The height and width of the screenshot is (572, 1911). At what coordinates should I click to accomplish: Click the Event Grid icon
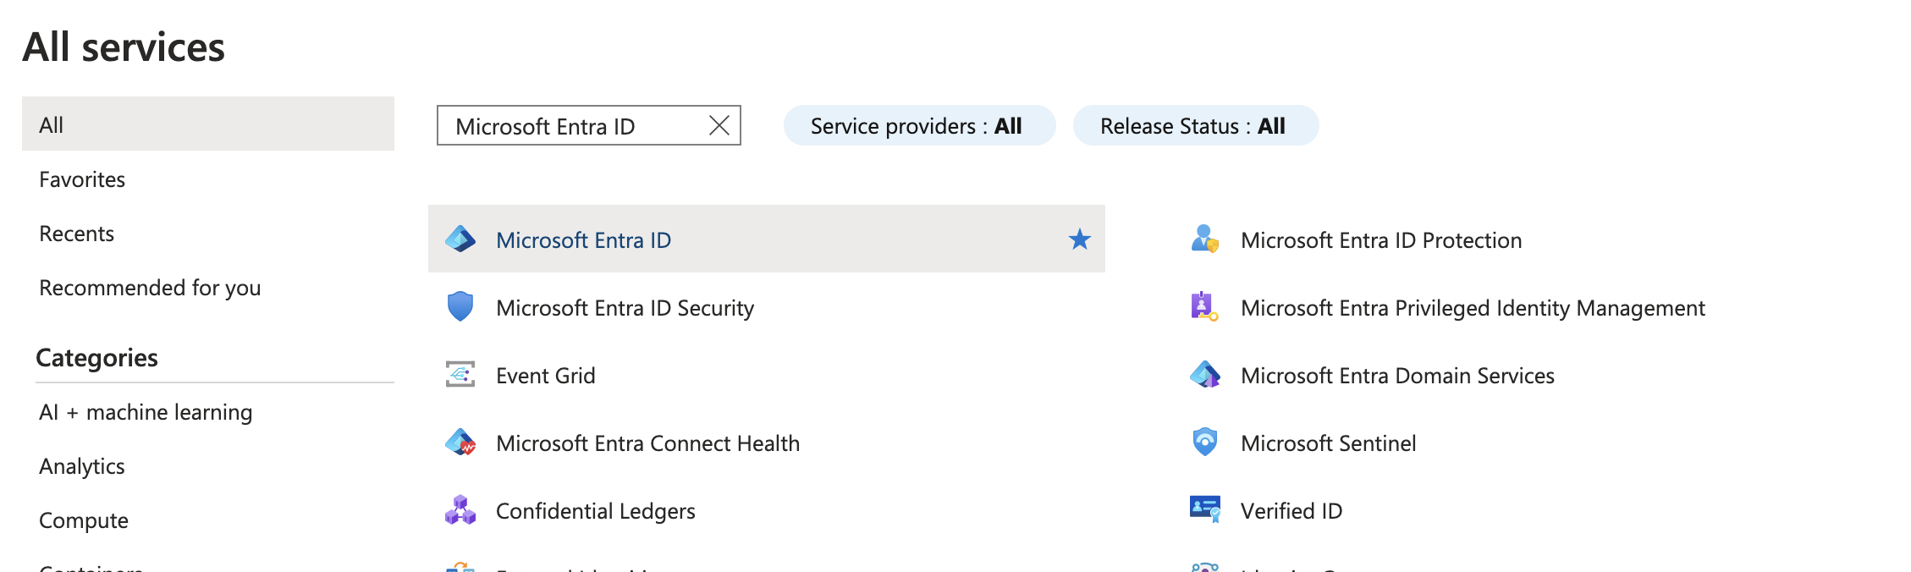coord(460,374)
